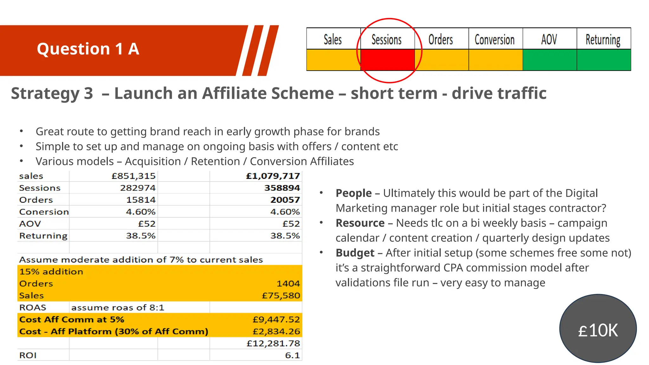Viewport: 649px width, 365px height.
Task: Click the red swatch under Sessions
Action: tap(388, 60)
